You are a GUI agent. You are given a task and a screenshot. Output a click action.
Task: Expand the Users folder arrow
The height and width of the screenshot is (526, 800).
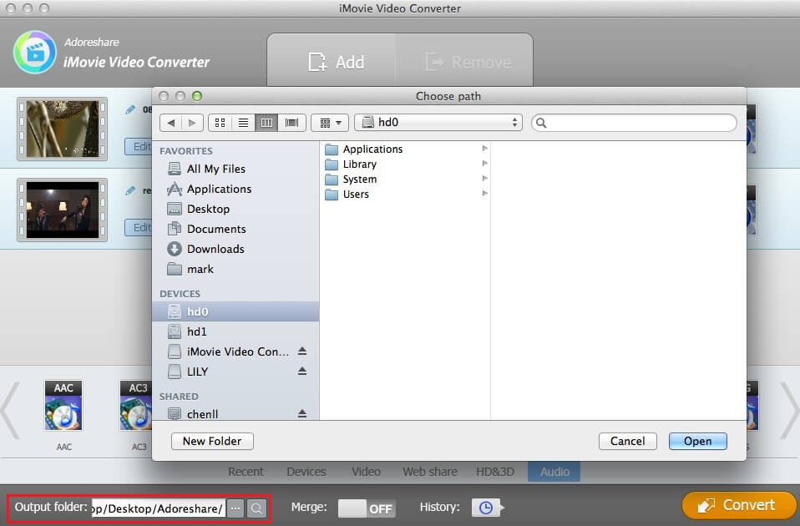(x=484, y=194)
